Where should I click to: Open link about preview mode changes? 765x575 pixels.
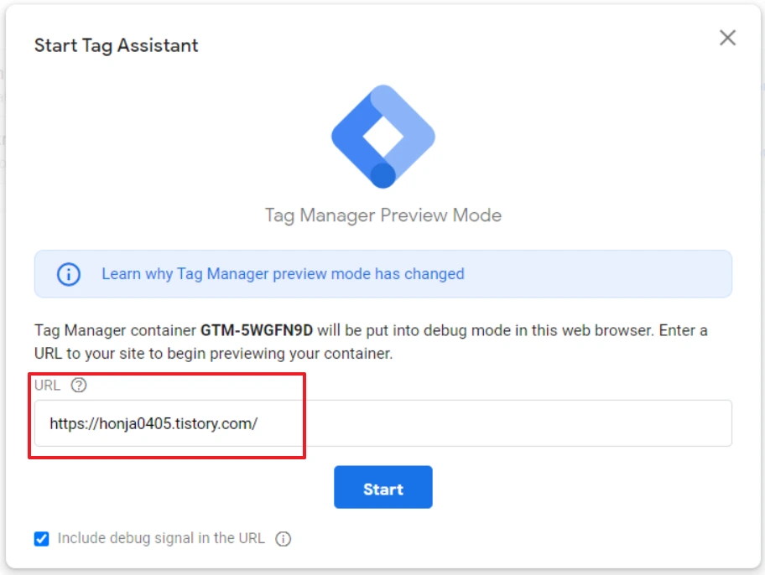[283, 273]
